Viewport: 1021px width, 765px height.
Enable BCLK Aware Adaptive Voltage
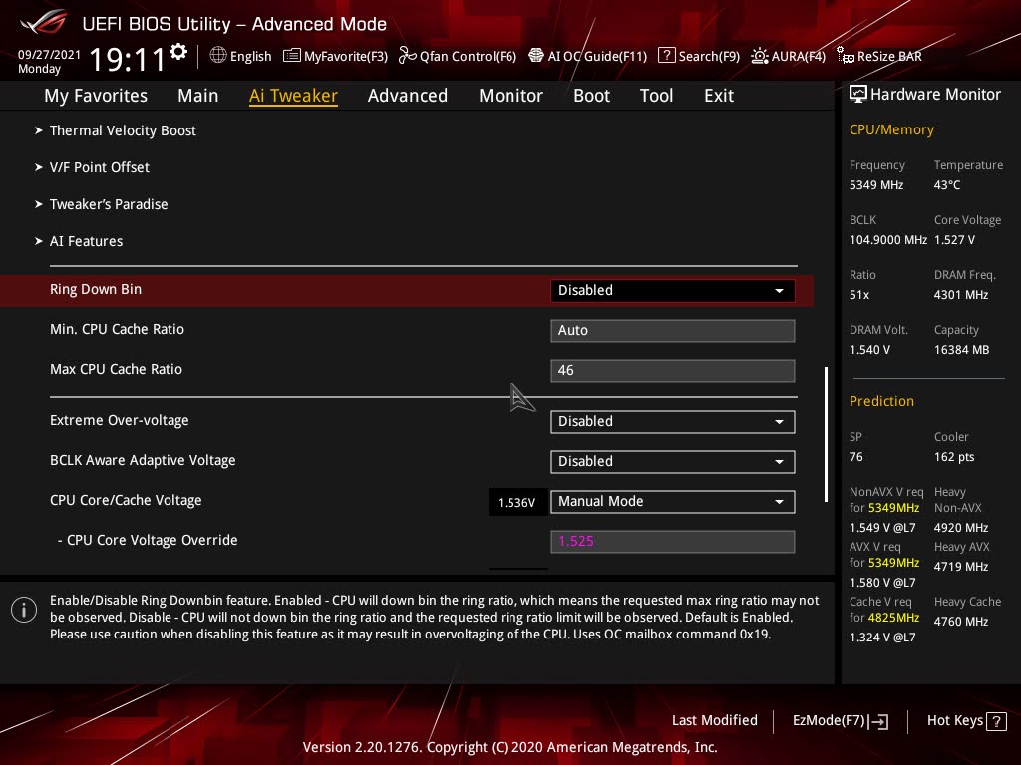(x=672, y=461)
